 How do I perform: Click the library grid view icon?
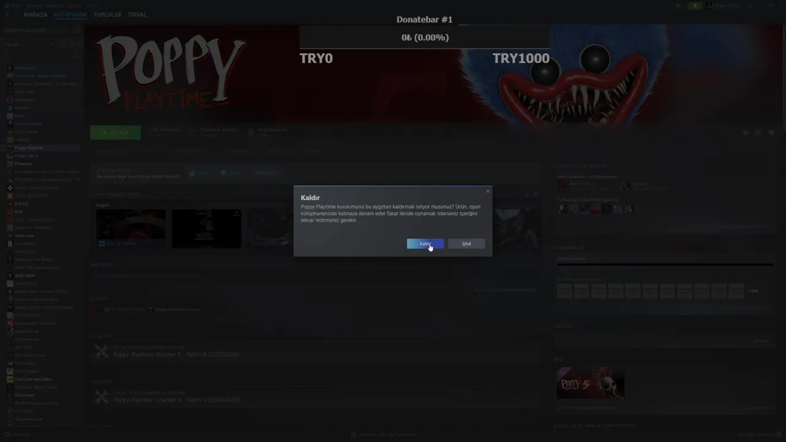tap(77, 29)
